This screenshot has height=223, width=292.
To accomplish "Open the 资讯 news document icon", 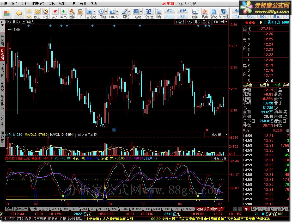I will (159, 13).
